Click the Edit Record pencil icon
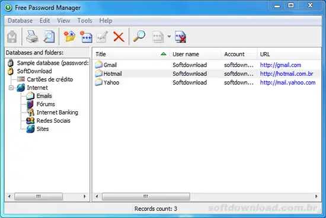The image size is (326, 218). pyautogui.click(x=102, y=37)
